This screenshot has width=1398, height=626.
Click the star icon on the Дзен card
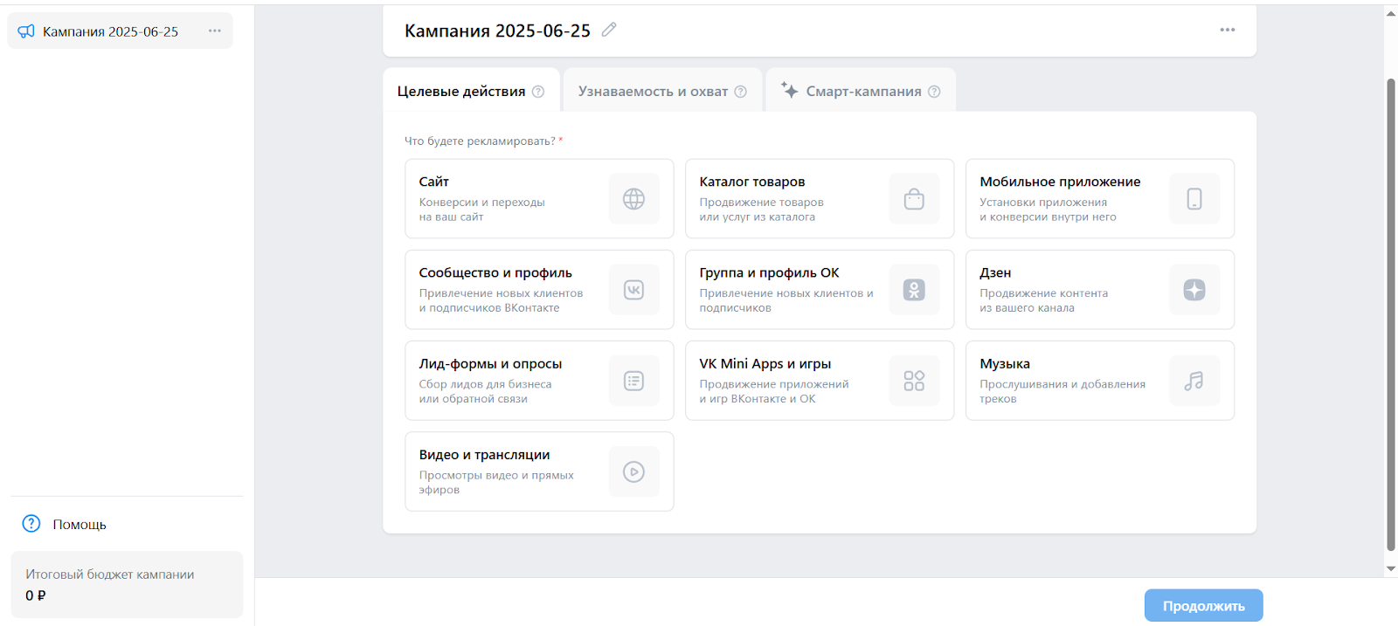pos(1194,290)
